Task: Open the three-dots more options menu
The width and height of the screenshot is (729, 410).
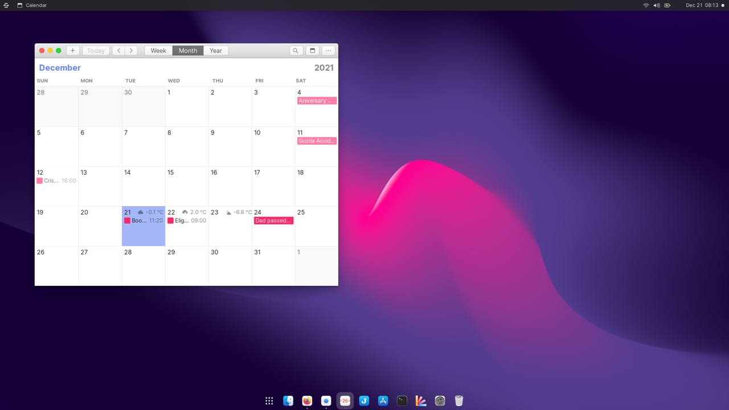Action: (329, 51)
